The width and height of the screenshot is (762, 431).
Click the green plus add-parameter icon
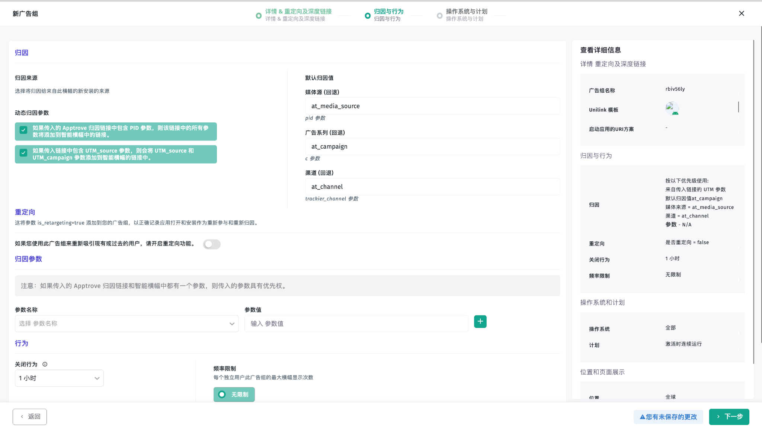480,321
